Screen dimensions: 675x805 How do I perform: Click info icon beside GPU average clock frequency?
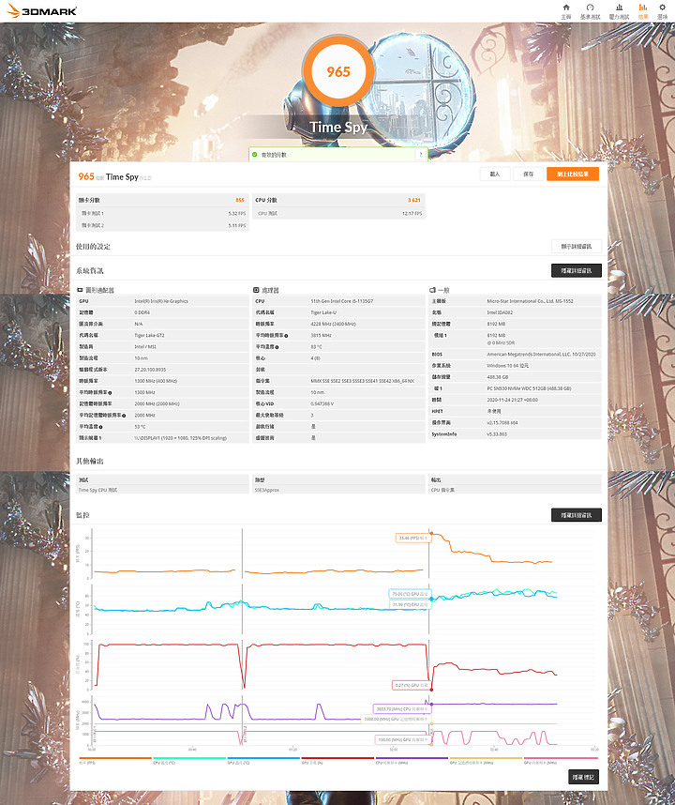[x=110, y=393]
